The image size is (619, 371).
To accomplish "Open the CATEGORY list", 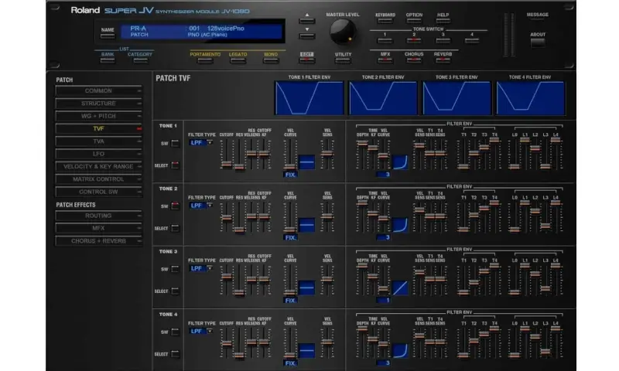I will (140, 60).
